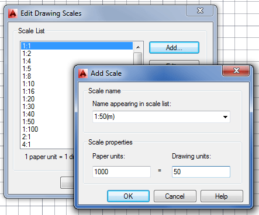
Task: Open the scale name dropdown arrow
Action: 225,117
